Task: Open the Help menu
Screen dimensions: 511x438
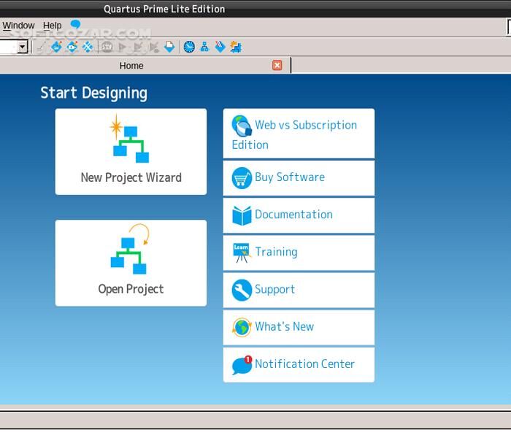Action: 53,25
